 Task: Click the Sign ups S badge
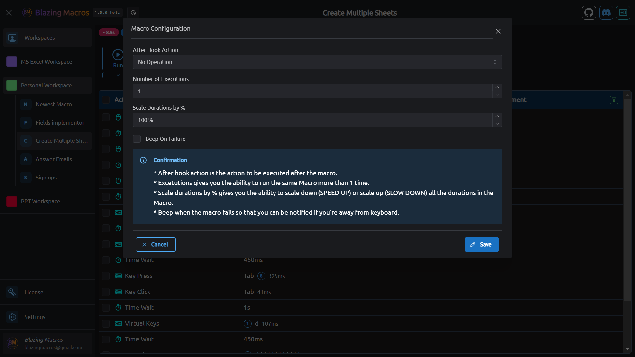pyautogui.click(x=26, y=178)
